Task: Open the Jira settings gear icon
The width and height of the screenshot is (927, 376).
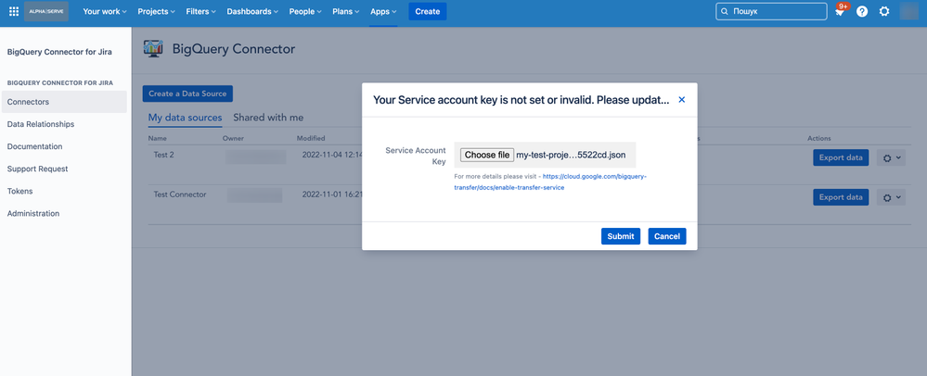Action: pyautogui.click(x=883, y=11)
